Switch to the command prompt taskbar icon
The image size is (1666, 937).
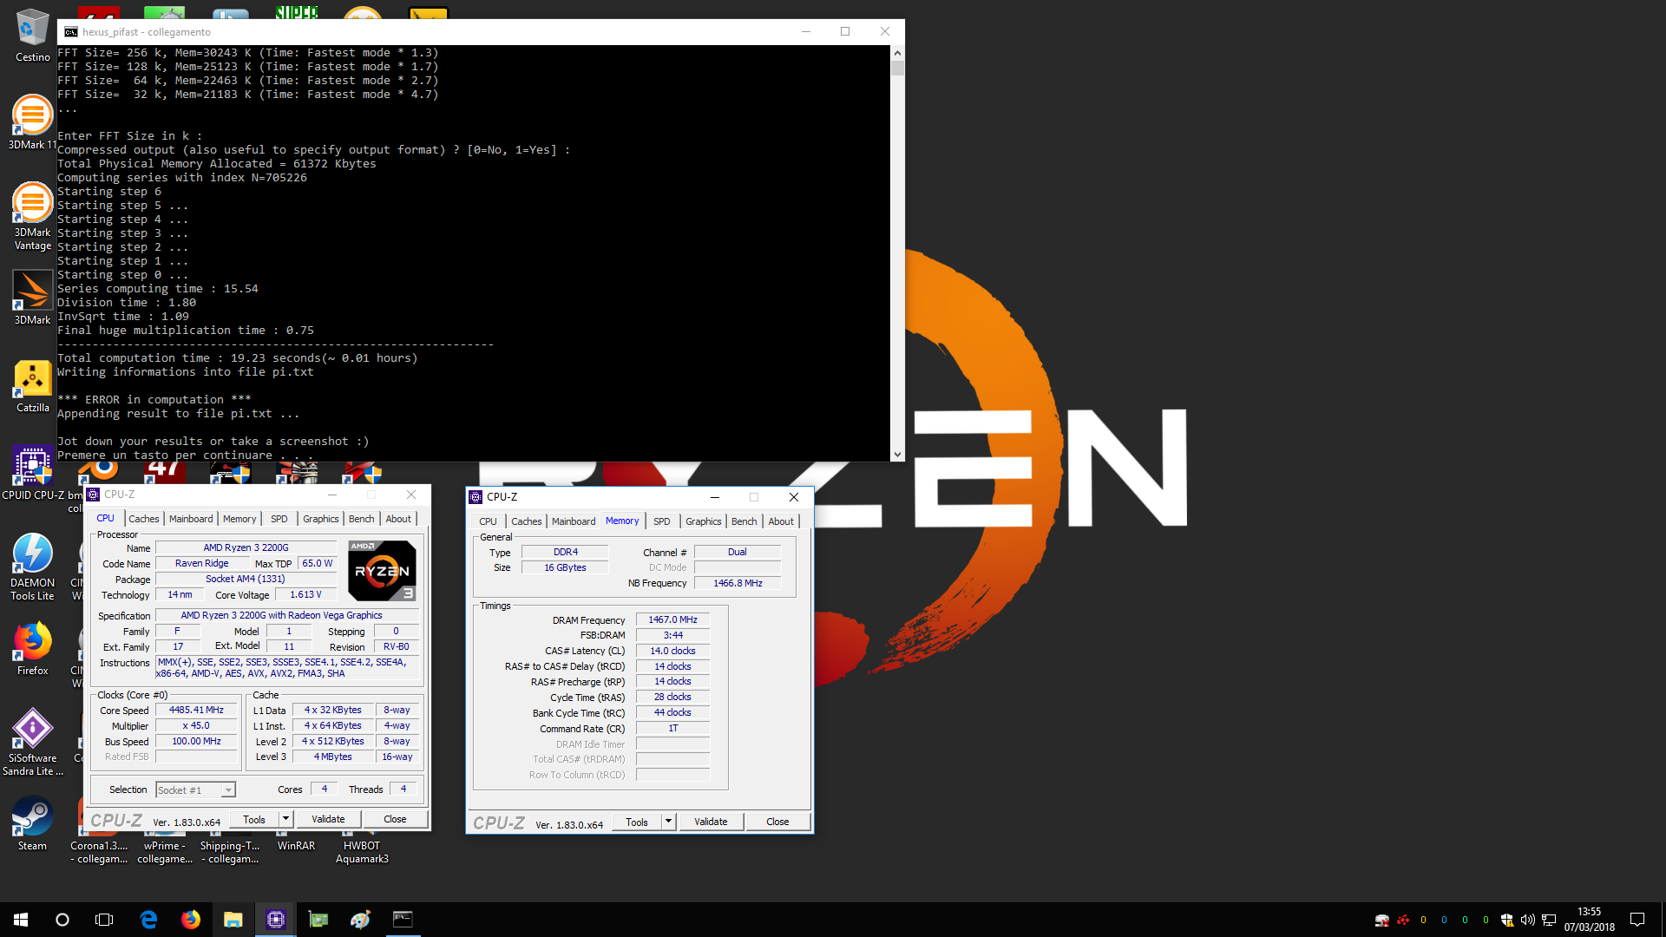(403, 920)
